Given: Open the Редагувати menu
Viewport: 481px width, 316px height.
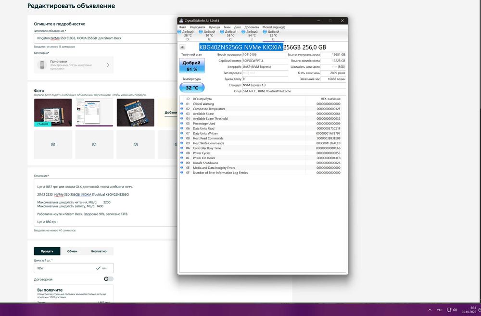Looking at the screenshot, I should 197,27.
